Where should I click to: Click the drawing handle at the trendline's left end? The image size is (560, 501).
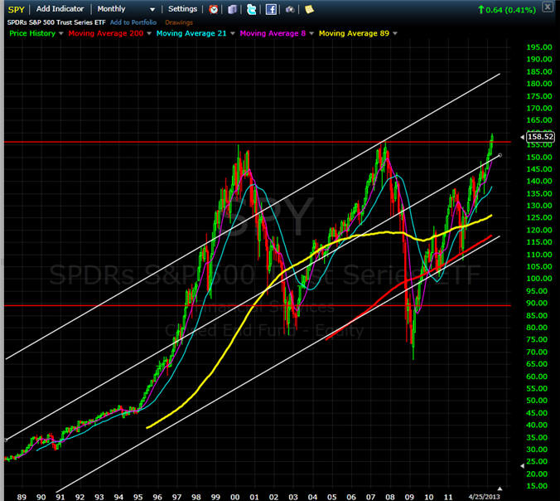click(5, 440)
